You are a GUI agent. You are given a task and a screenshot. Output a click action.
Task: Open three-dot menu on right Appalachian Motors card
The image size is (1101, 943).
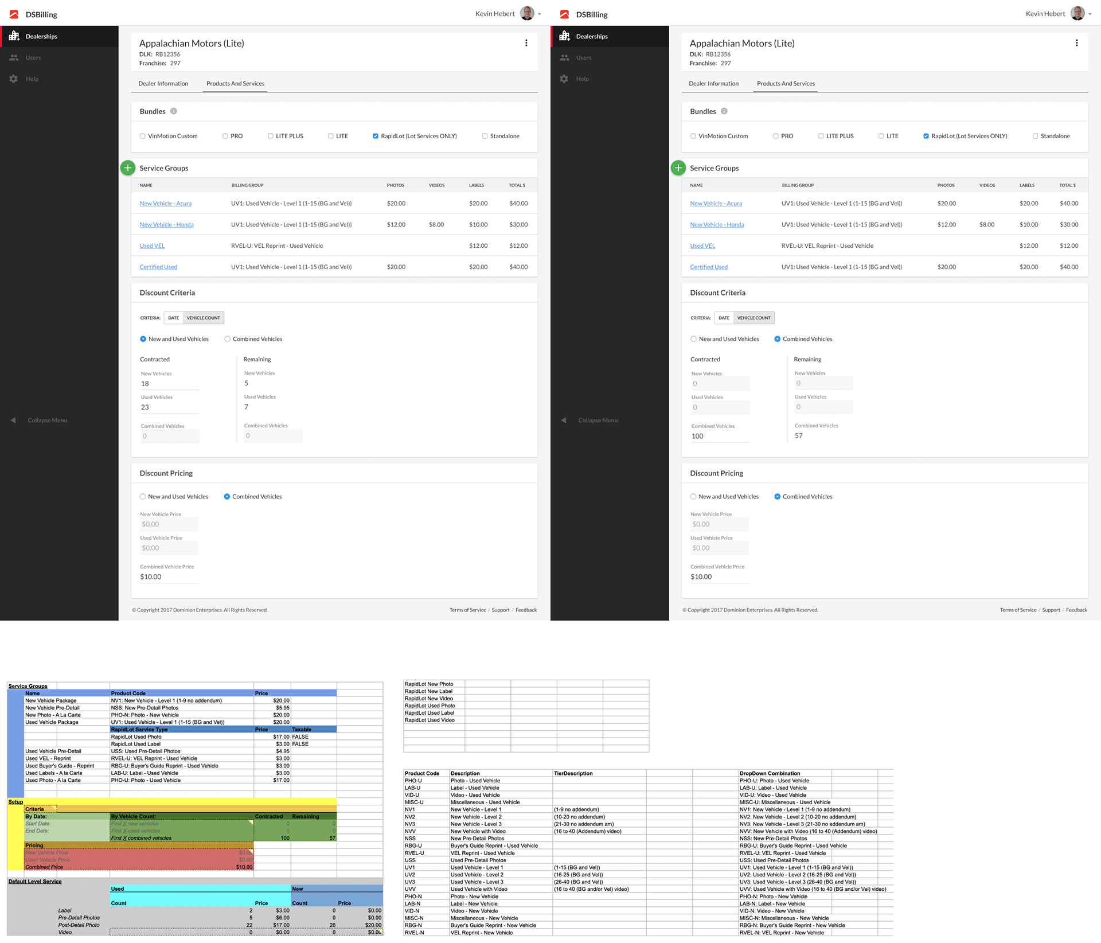[x=1076, y=43]
